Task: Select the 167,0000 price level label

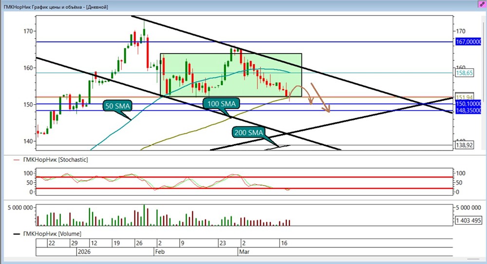Action: (468, 41)
